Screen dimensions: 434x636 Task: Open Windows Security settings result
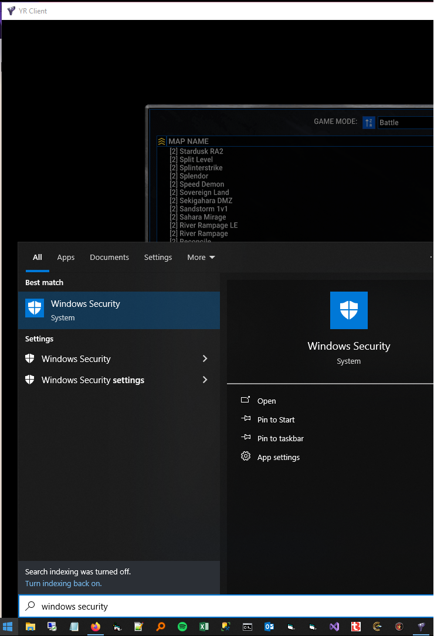coord(119,380)
